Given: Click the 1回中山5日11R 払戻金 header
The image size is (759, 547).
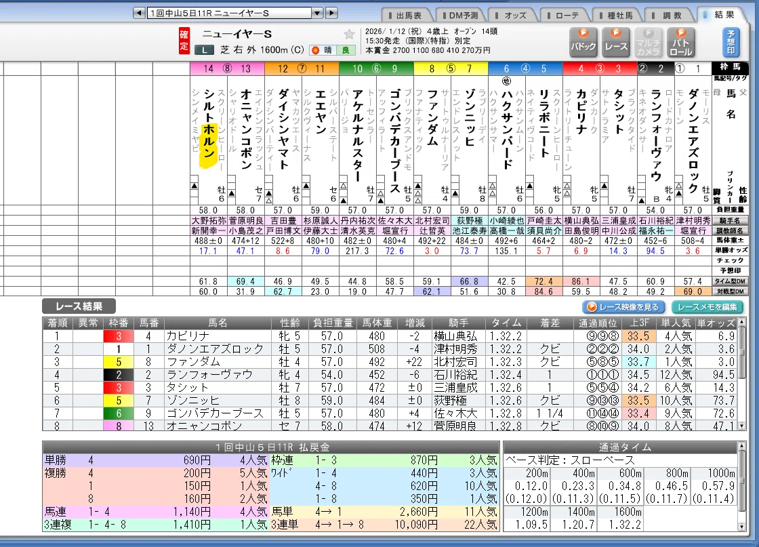Looking at the screenshot, I should point(271,447).
